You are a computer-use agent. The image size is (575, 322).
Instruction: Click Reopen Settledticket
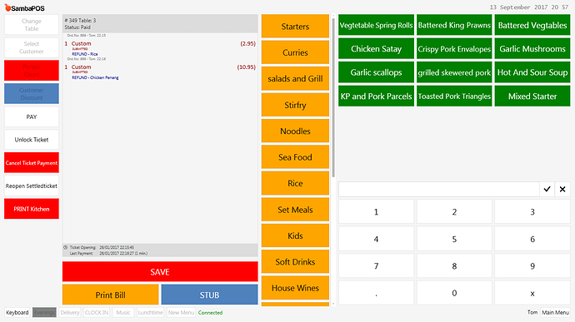[x=32, y=186]
